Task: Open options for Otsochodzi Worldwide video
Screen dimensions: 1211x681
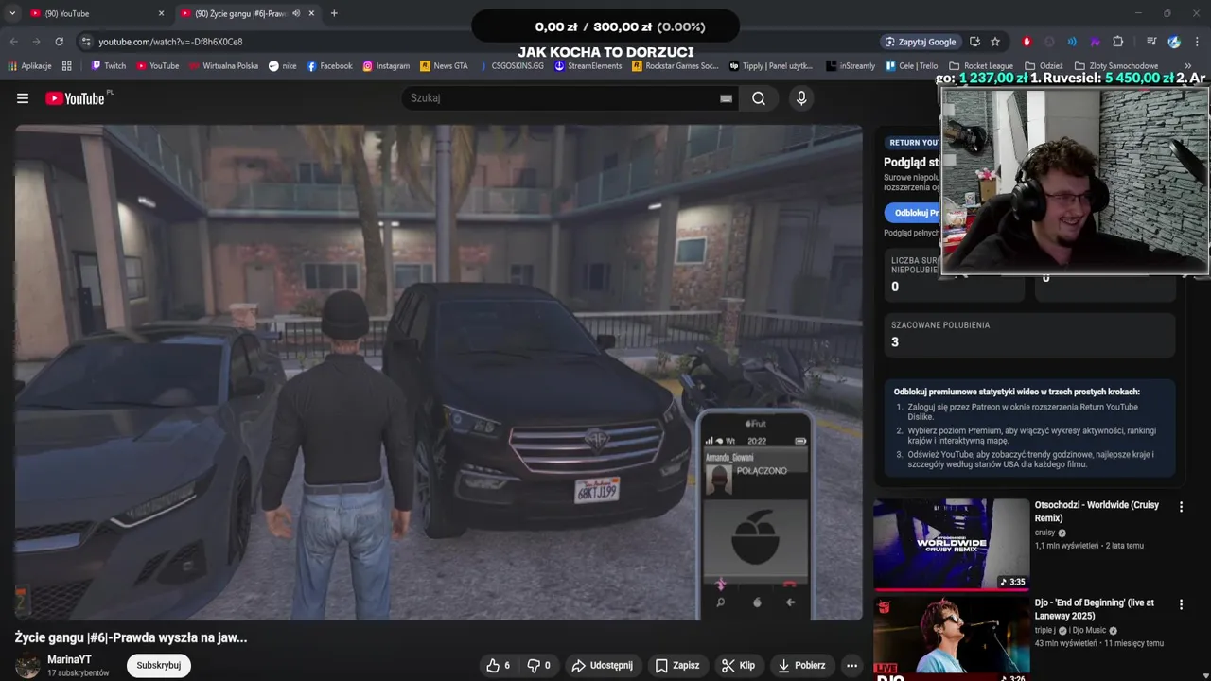Action: point(1181,507)
